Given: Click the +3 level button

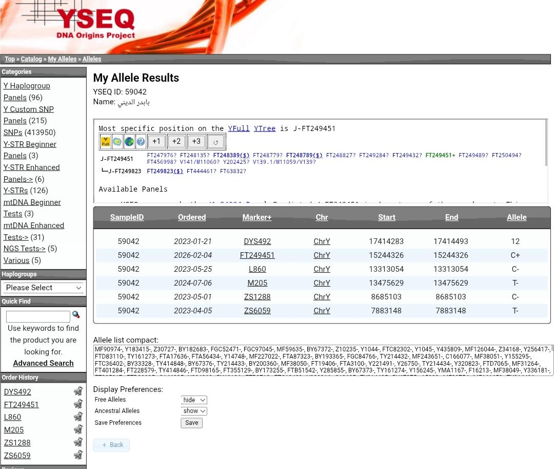Looking at the screenshot, I should click(x=196, y=141).
